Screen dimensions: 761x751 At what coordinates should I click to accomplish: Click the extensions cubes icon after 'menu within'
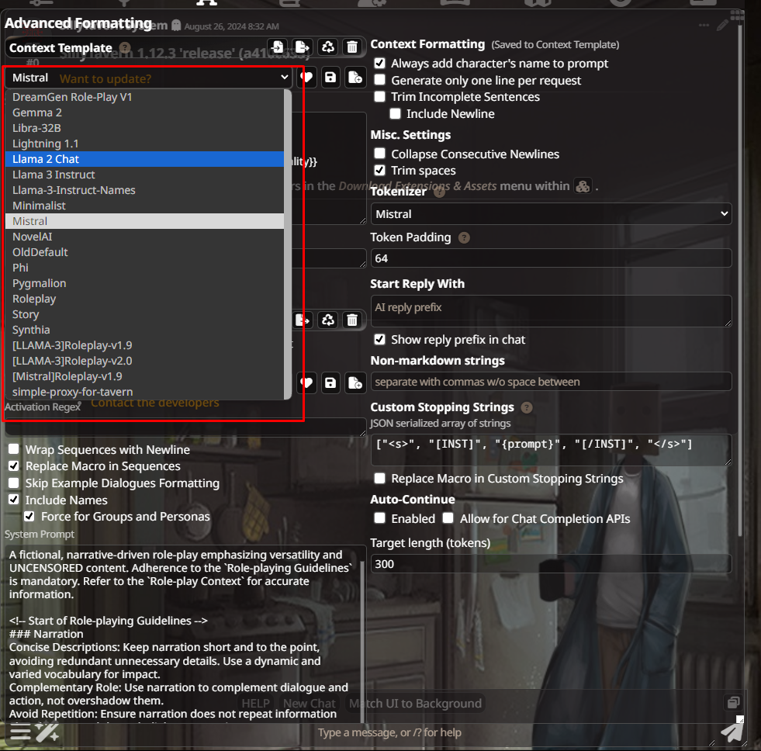(583, 186)
